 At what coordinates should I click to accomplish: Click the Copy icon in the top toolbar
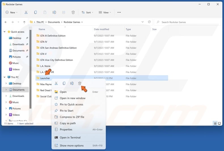[35, 12]
